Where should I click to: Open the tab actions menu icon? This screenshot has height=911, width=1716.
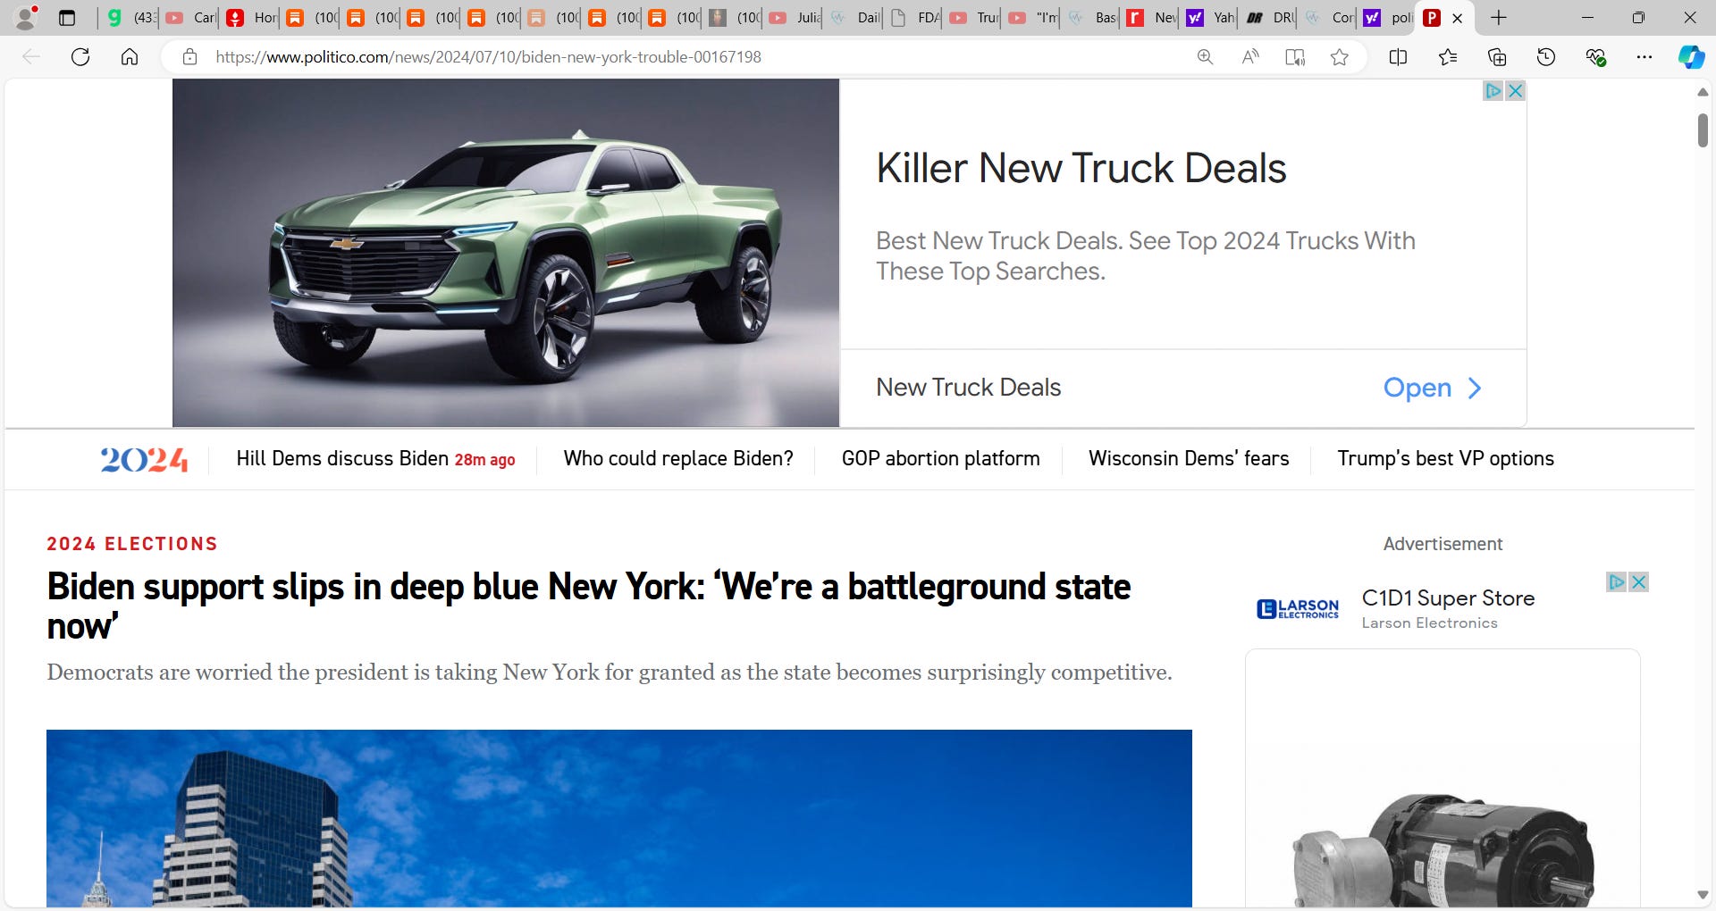pos(67,18)
